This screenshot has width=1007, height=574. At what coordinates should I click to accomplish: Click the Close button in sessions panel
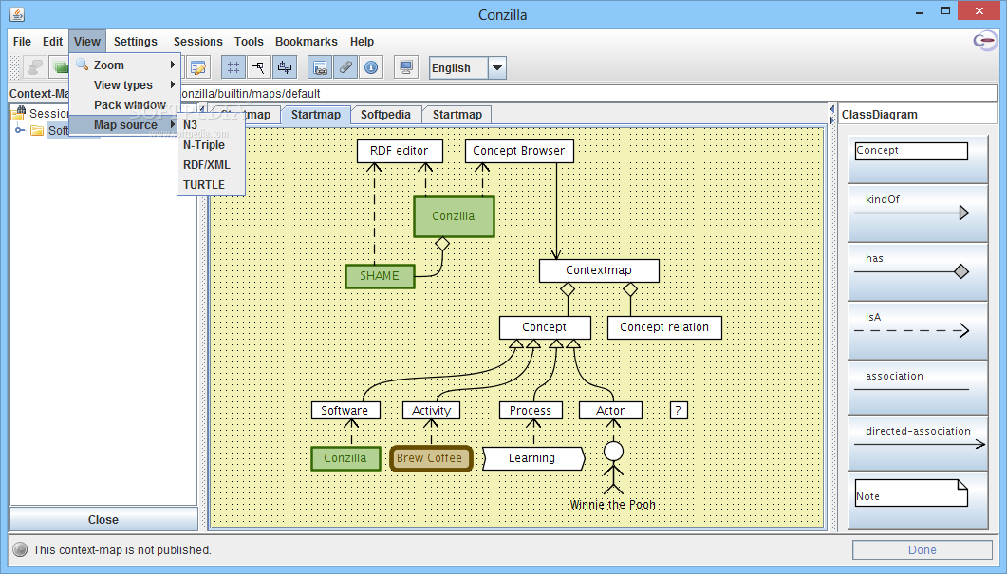point(103,519)
